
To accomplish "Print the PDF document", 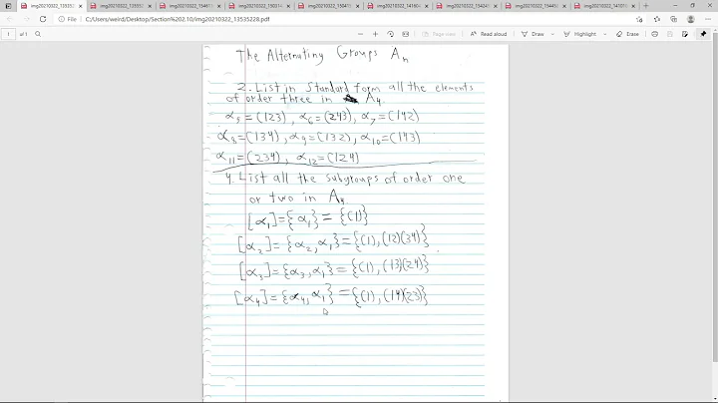I will pyautogui.click(x=655, y=34).
